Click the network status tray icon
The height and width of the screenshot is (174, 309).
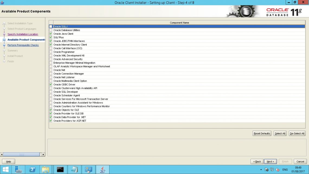click(272, 169)
